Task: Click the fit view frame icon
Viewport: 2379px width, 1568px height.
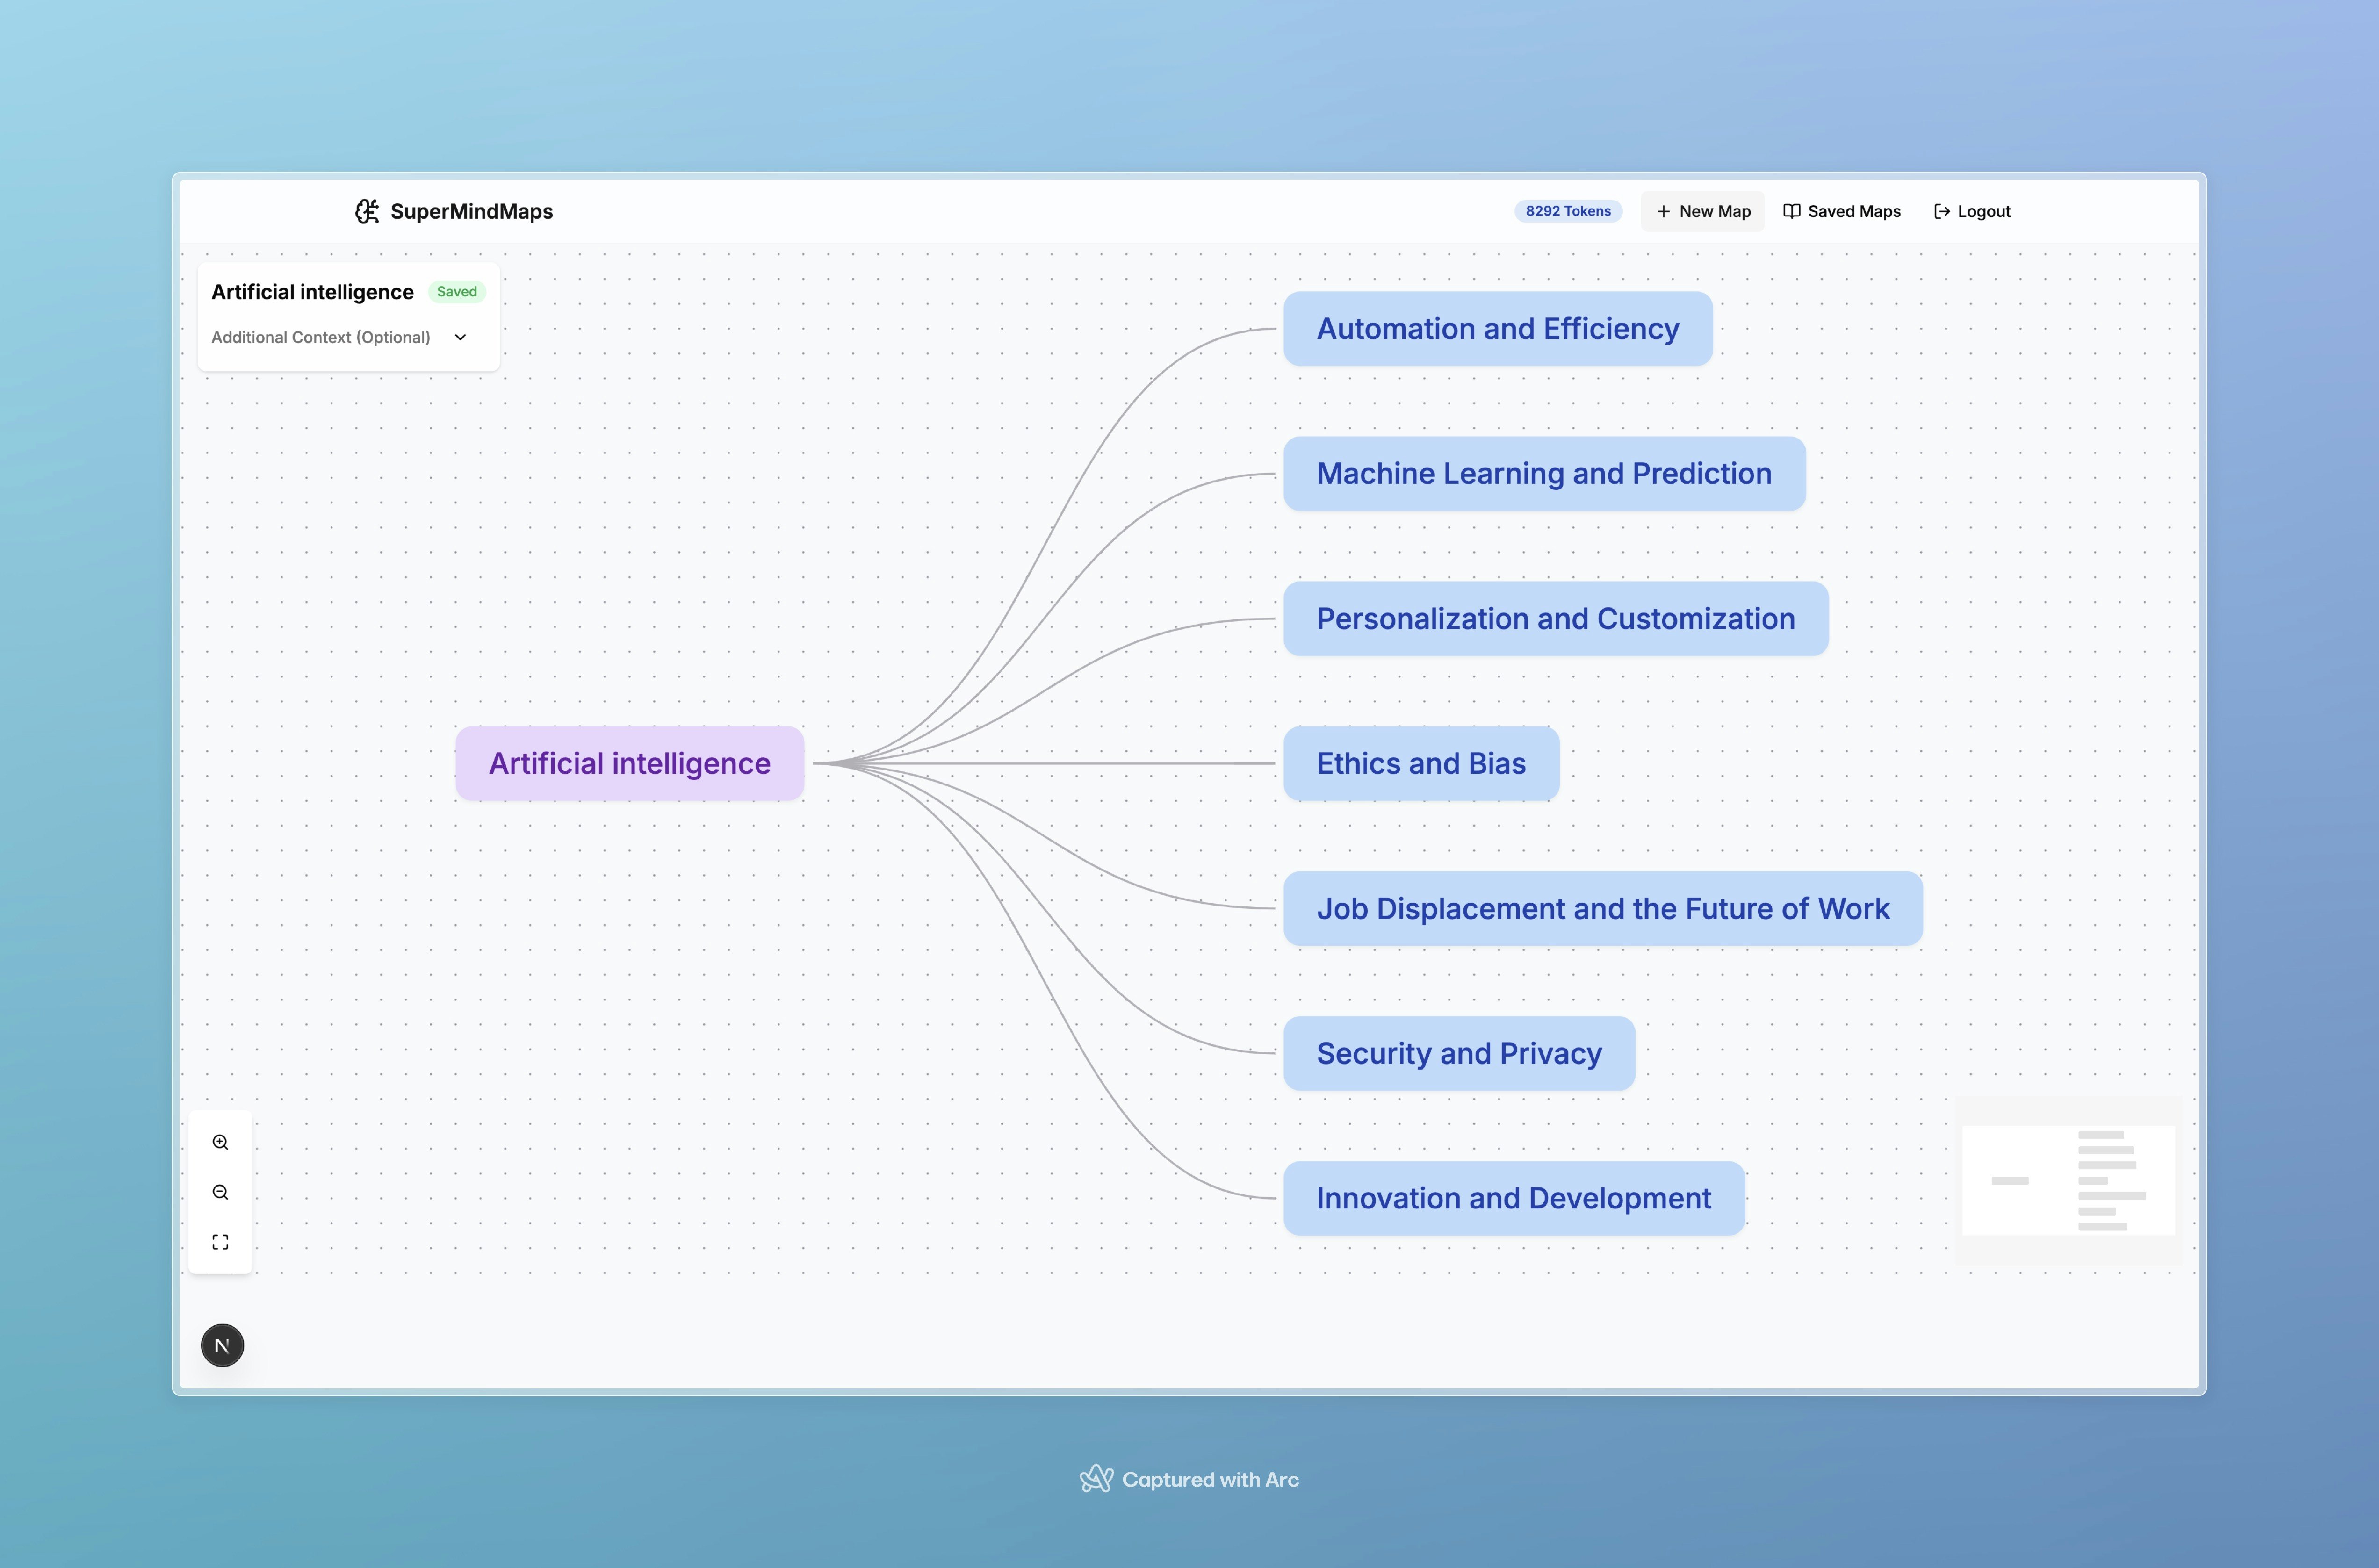Action: [220, 1242]
